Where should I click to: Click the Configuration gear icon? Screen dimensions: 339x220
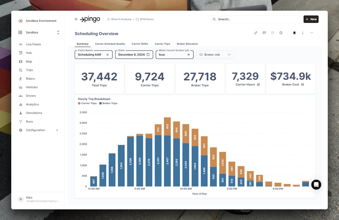(x=21, y=130)
